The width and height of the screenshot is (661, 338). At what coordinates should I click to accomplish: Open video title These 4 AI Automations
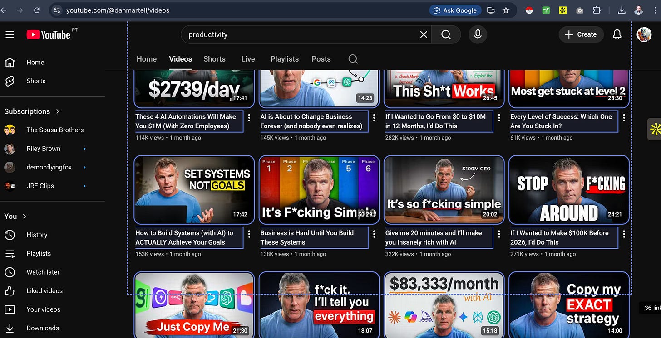point(189,121)
